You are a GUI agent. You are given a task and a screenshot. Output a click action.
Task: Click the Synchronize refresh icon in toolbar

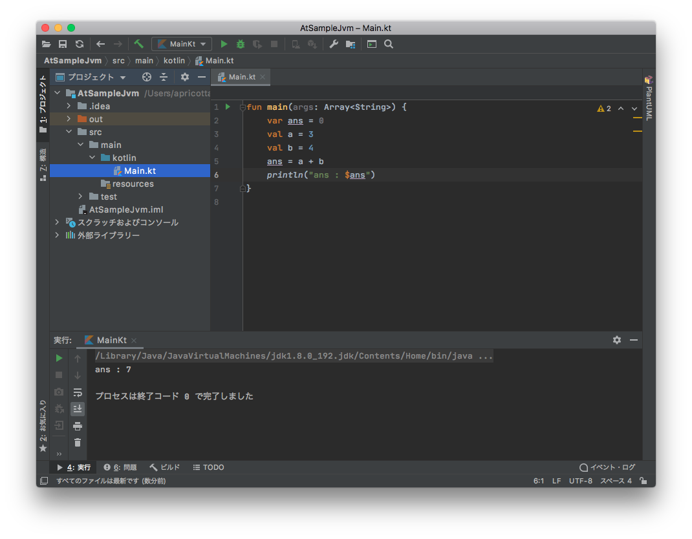(80, 44)
